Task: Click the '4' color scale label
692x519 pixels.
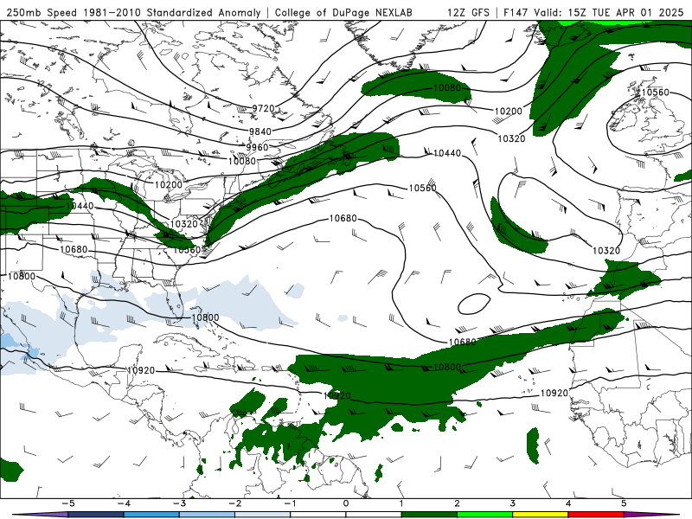Action: coord(568,503)
